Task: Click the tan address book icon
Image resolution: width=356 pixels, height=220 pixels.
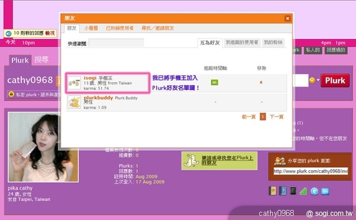Action: (272, 191)
